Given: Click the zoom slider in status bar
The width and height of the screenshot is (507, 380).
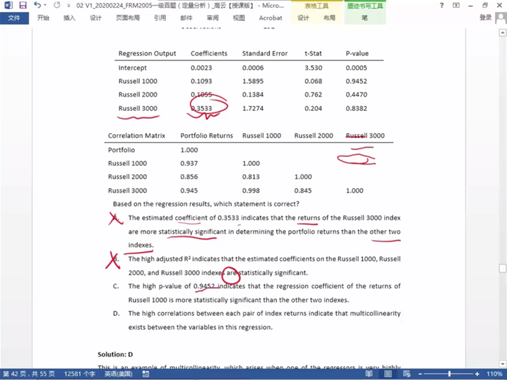Looking at the screenshot, I should pos(449,374).
